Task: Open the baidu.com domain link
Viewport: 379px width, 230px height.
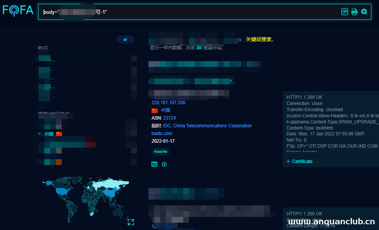Action: (162, 133)
